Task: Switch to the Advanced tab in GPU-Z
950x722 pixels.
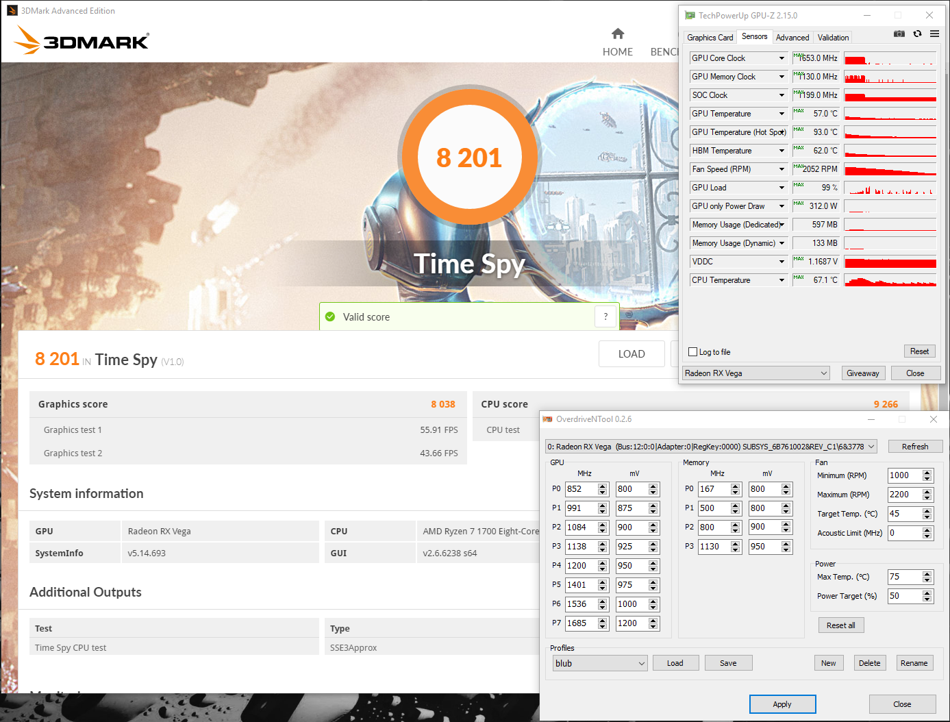Action: pos(792,38)
